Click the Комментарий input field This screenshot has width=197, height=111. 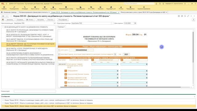click(x=35, y=91)
